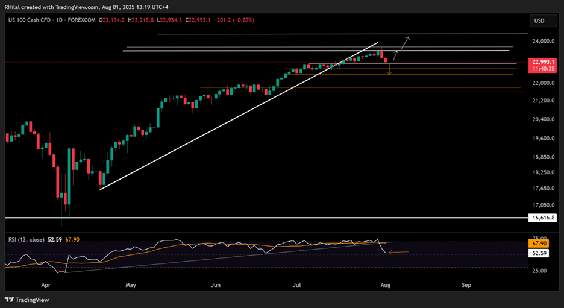Click the orange arrow in the RSI panel
Image resolution: width=564 pixels, height=308 pixels.
(398, 252)
